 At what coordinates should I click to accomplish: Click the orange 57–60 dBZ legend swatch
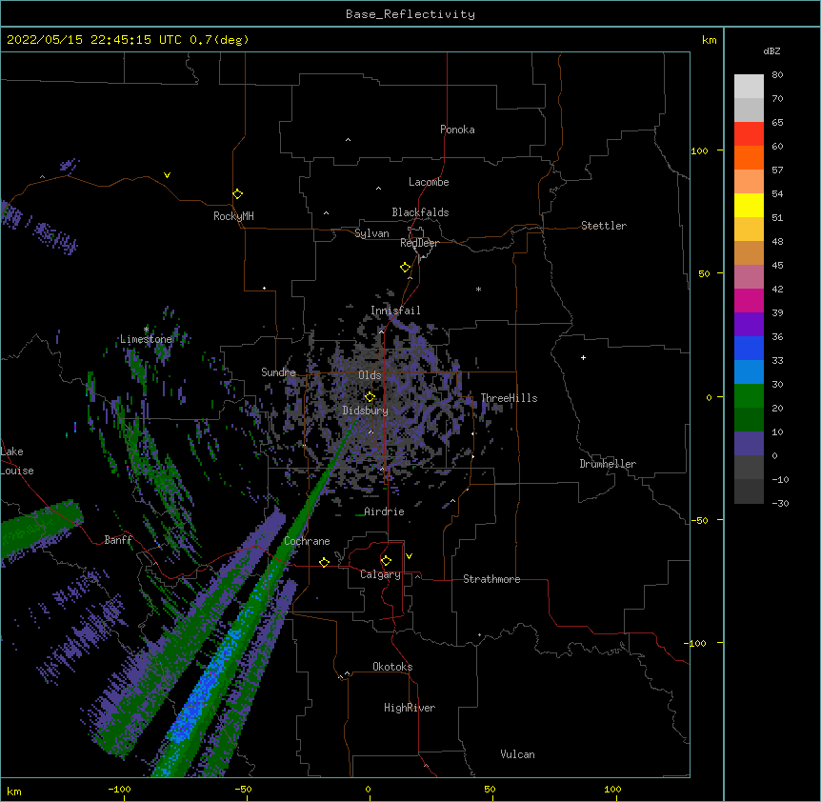click(x=749, y=157)
